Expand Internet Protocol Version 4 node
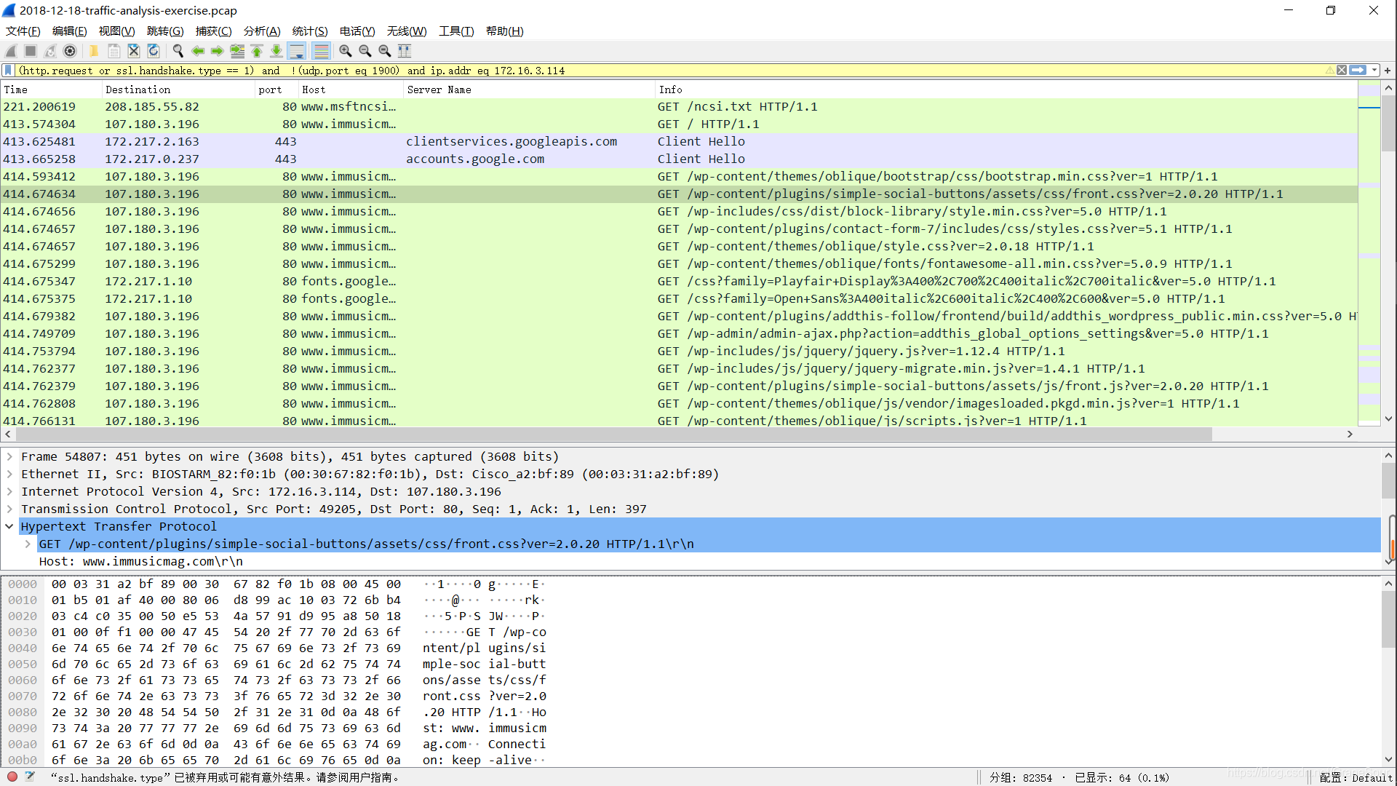 pos(9,492)
